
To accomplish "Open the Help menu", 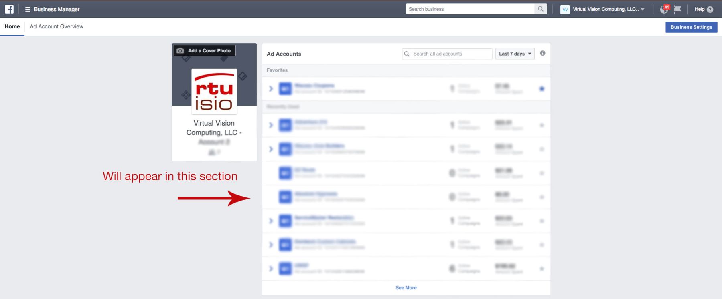I will (704, 9).
